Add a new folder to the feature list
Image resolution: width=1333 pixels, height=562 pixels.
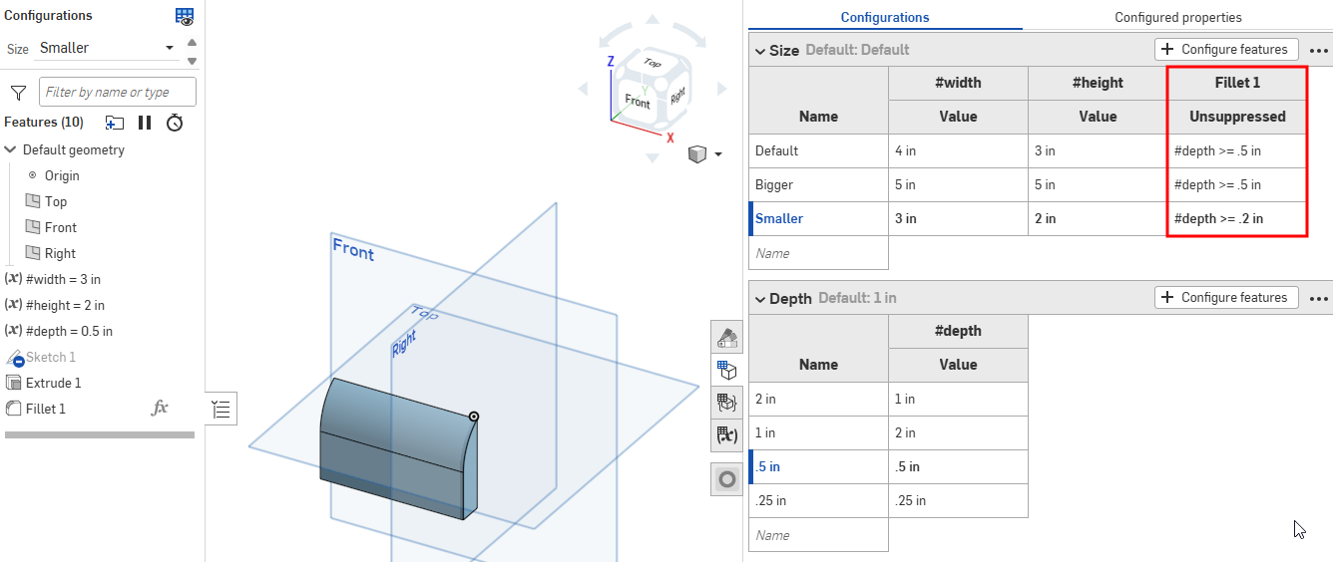click(115, 123)
